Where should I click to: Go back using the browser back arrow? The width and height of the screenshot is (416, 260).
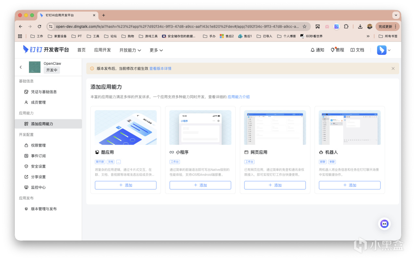click(20, 27)
